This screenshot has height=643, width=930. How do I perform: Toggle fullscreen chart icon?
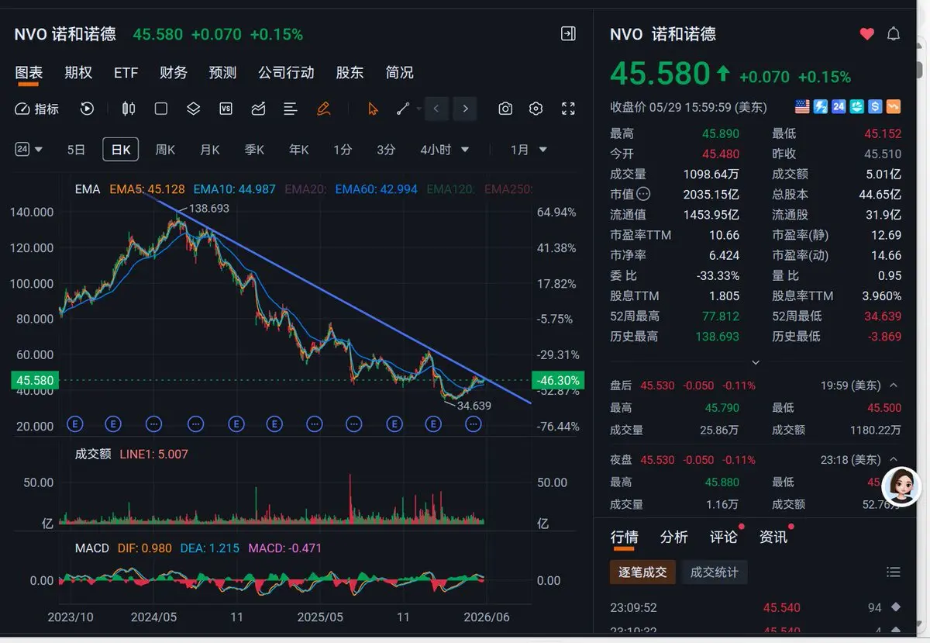tap(568, 109)
